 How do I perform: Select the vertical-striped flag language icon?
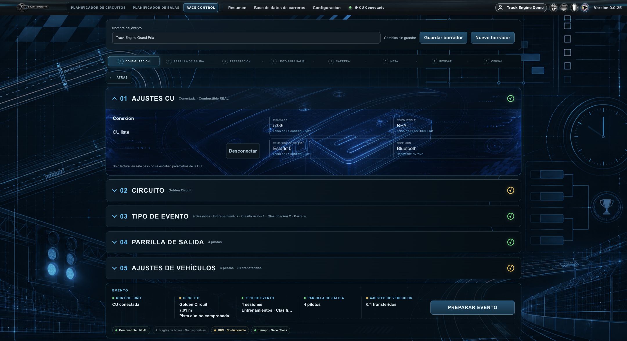[x=574, y=8]
